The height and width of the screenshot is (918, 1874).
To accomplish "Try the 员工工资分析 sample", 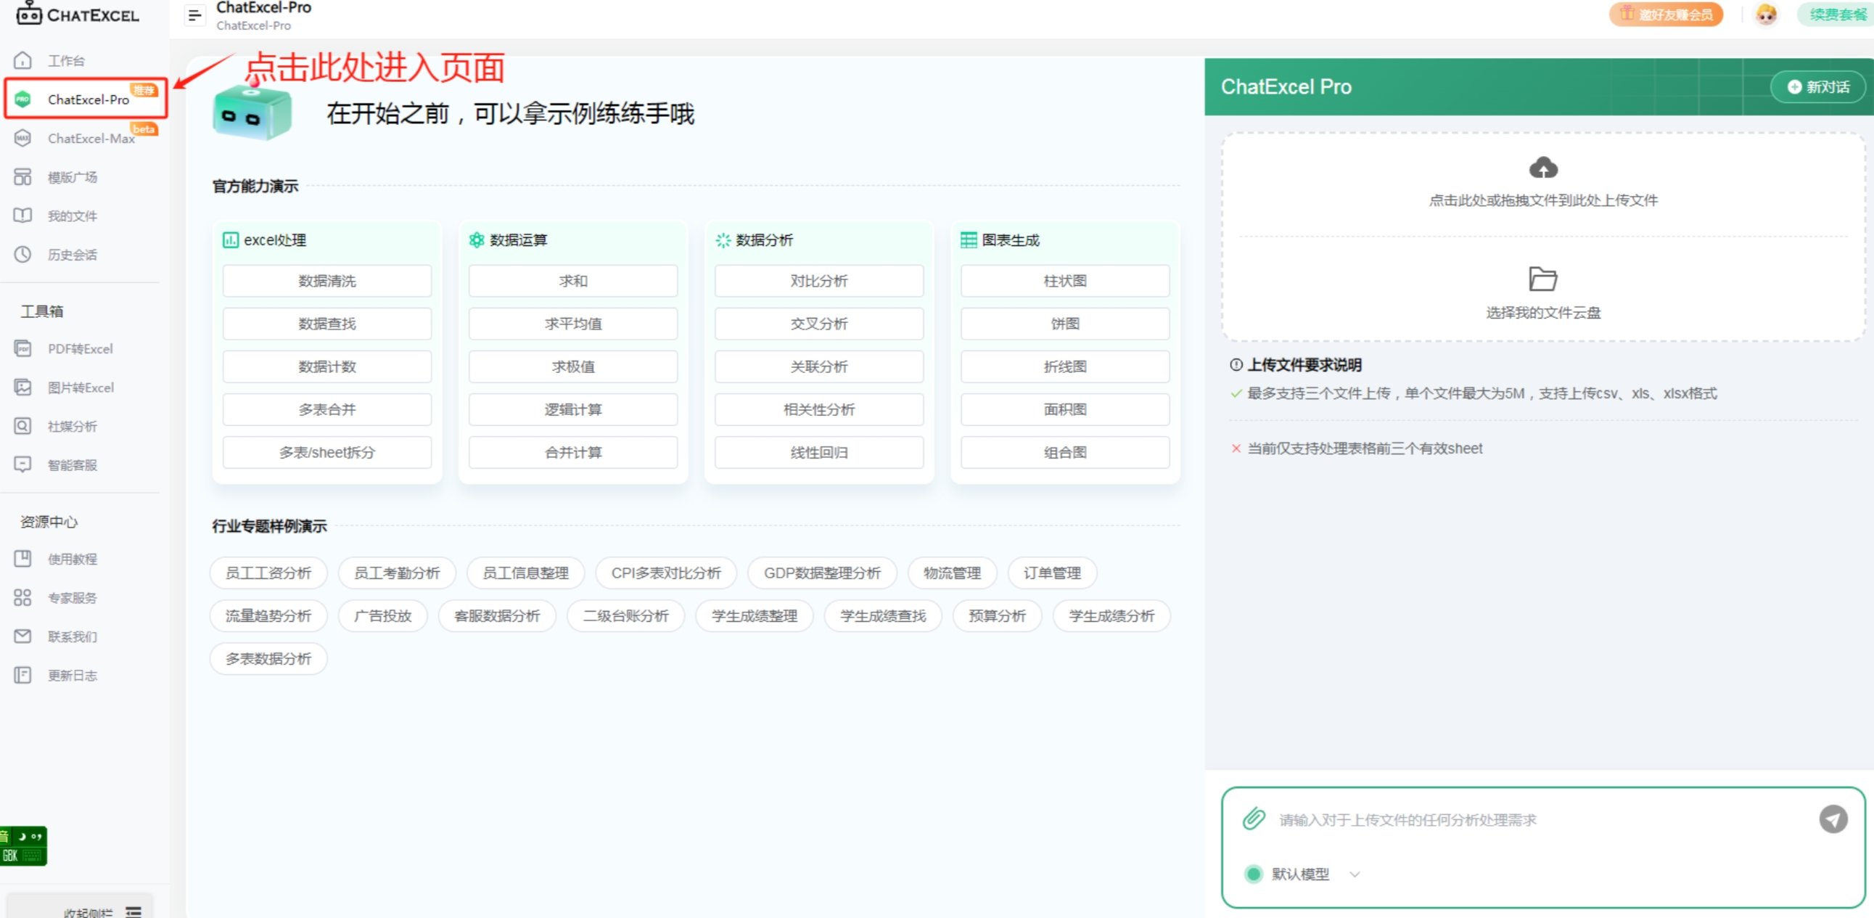I will click(x=268, y=573).
